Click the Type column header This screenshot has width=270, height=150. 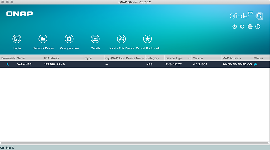coord(94,58)
